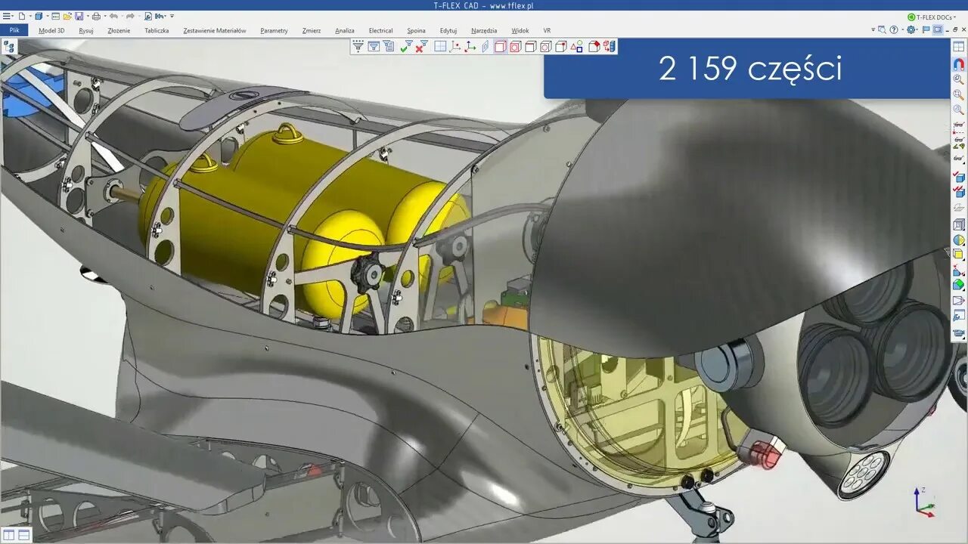Open the T-FLEX DOCs dropdown
Image resolution: width=968 pixels, height=544 pixels.
click(931, 17)
